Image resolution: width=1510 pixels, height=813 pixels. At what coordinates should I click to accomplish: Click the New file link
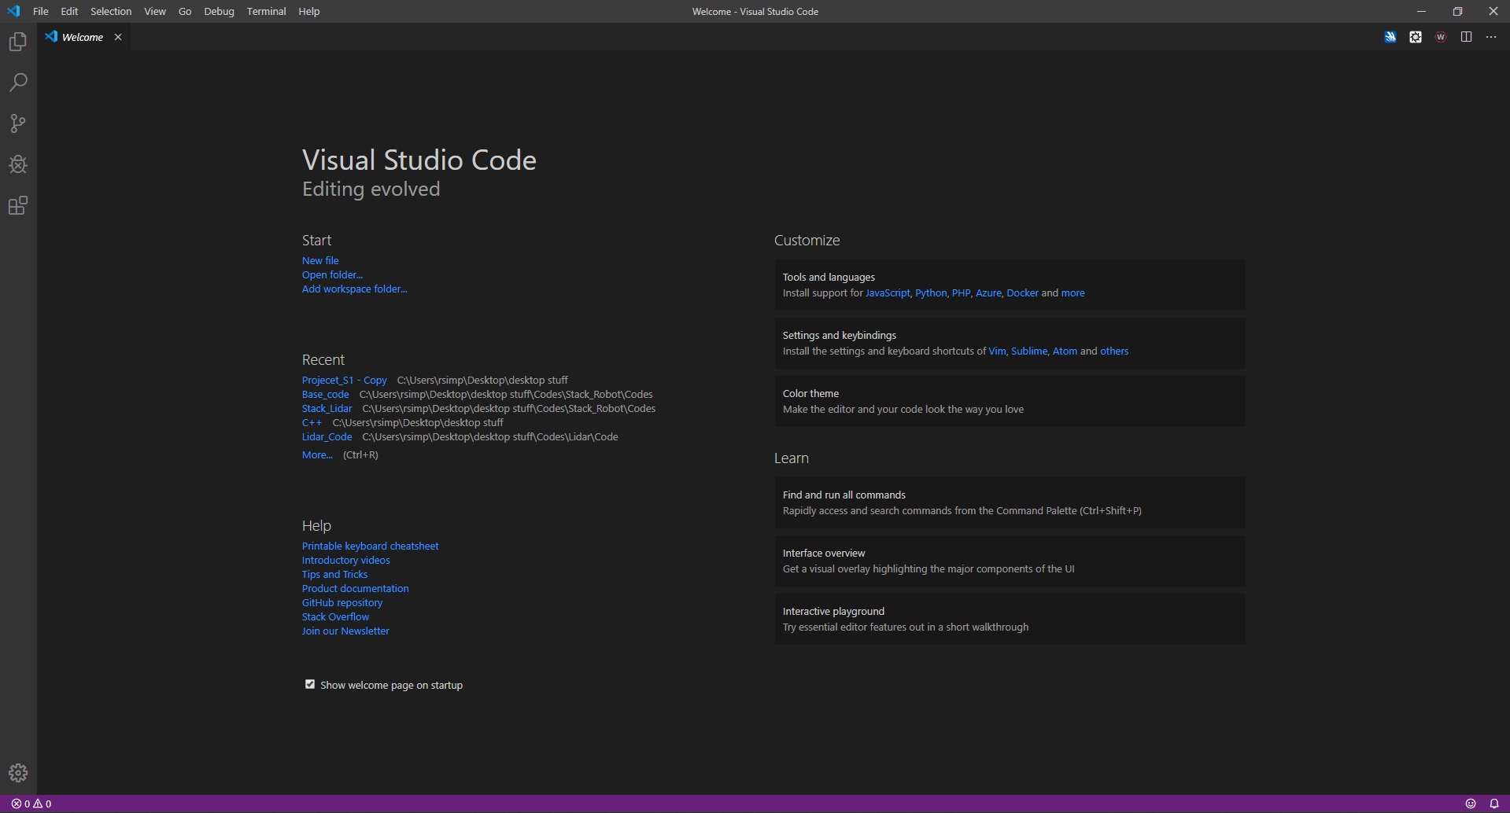click(320, 260)
